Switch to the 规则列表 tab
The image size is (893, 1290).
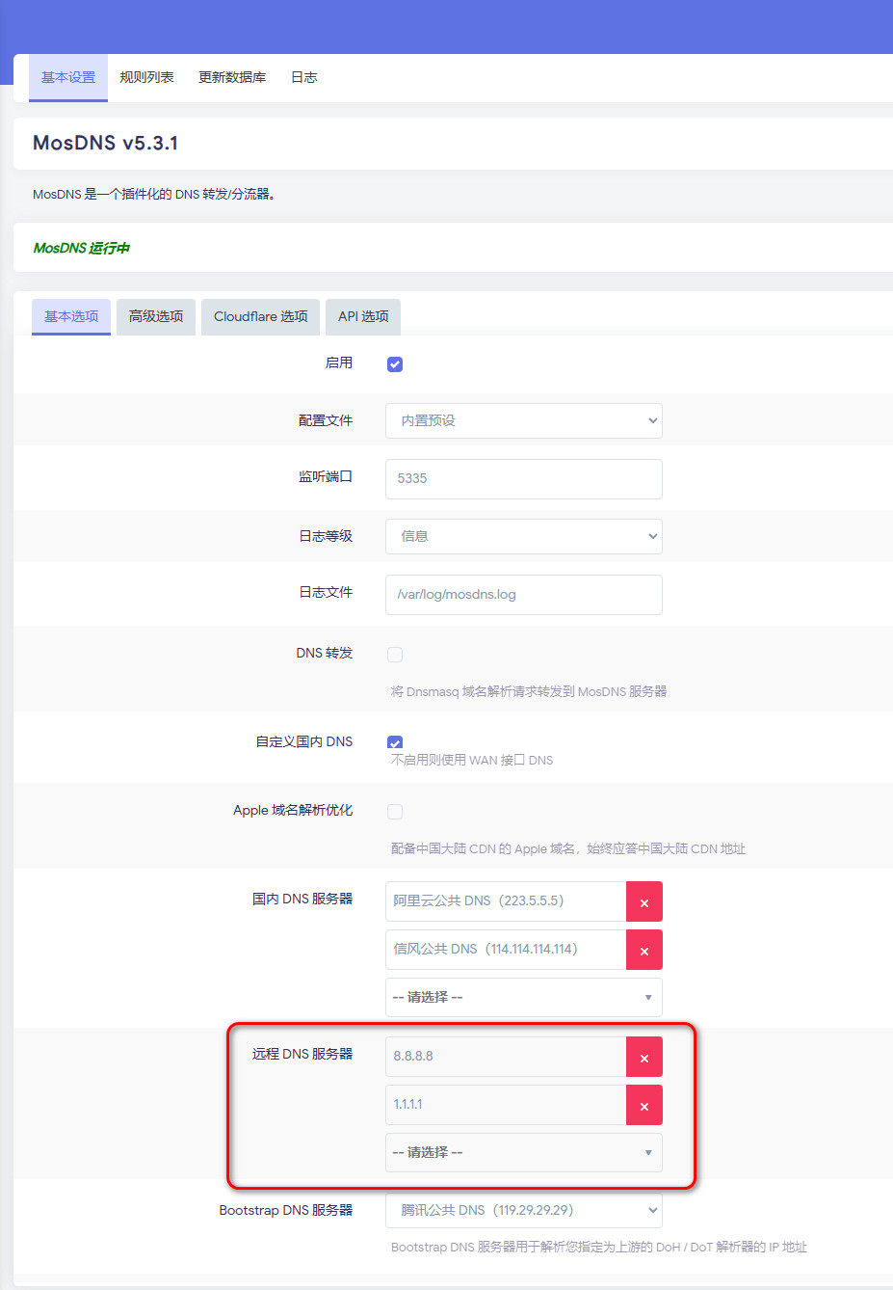tap(146, 77)
